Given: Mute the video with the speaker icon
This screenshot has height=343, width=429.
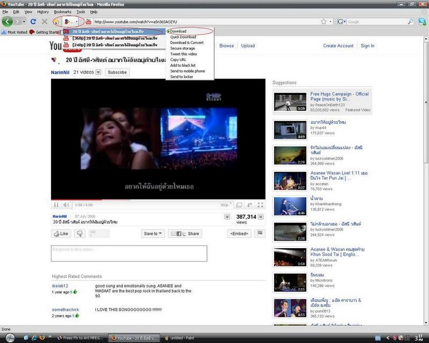Looking at the screenshot, I should (x=66, y=205).
